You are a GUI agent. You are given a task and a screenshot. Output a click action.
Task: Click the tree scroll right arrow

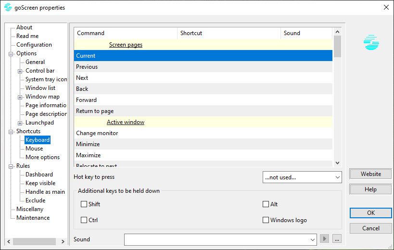(63, 241)
